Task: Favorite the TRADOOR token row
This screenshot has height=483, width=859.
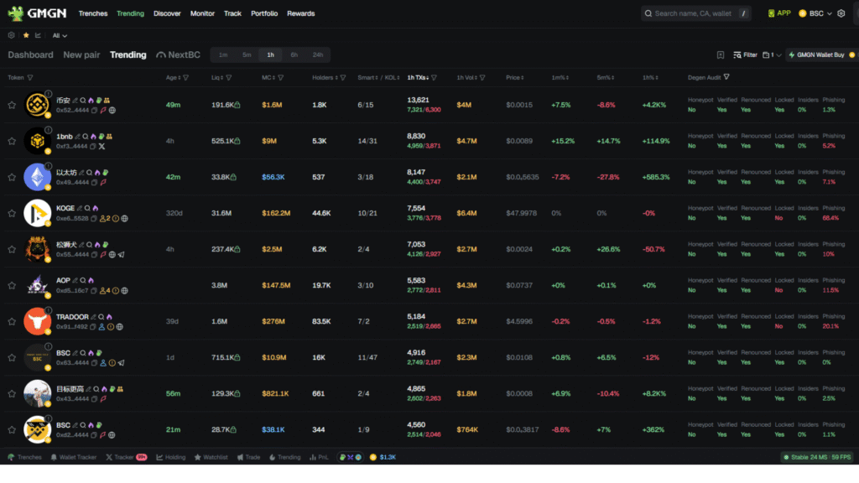Action: tap(12, 321)
